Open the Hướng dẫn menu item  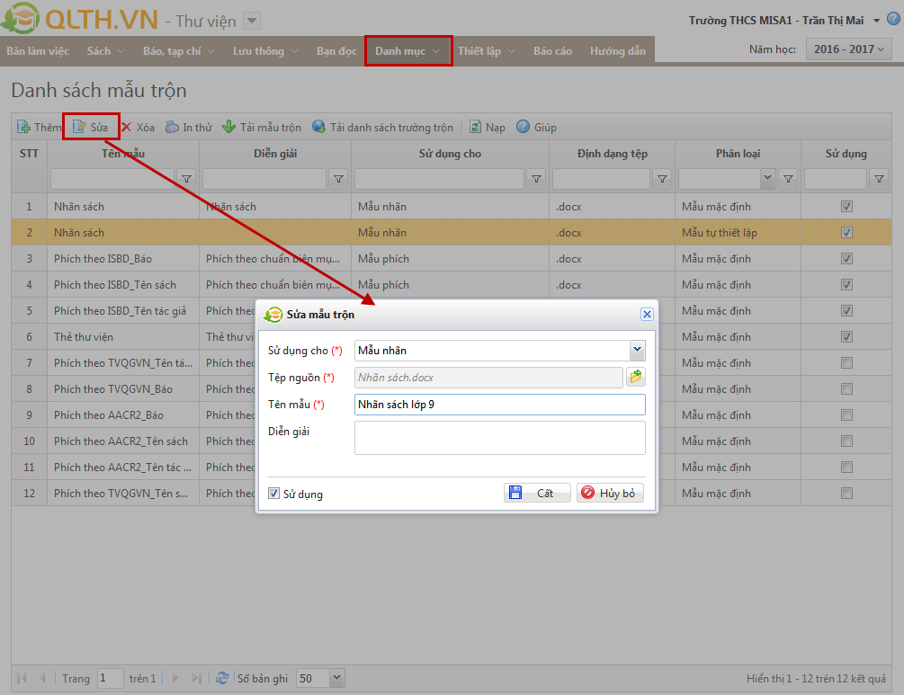pos(617,51)
